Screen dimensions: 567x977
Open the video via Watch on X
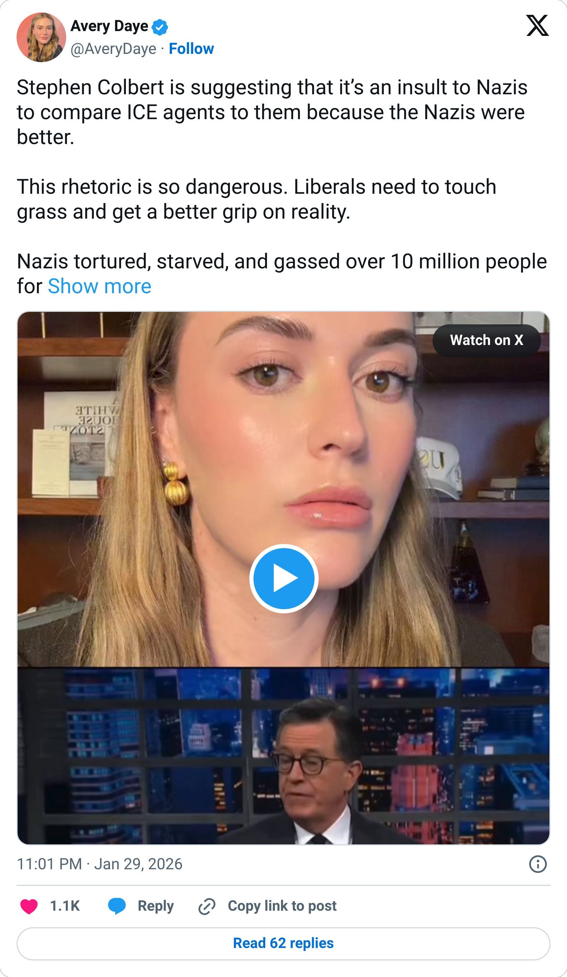point(487,339)
